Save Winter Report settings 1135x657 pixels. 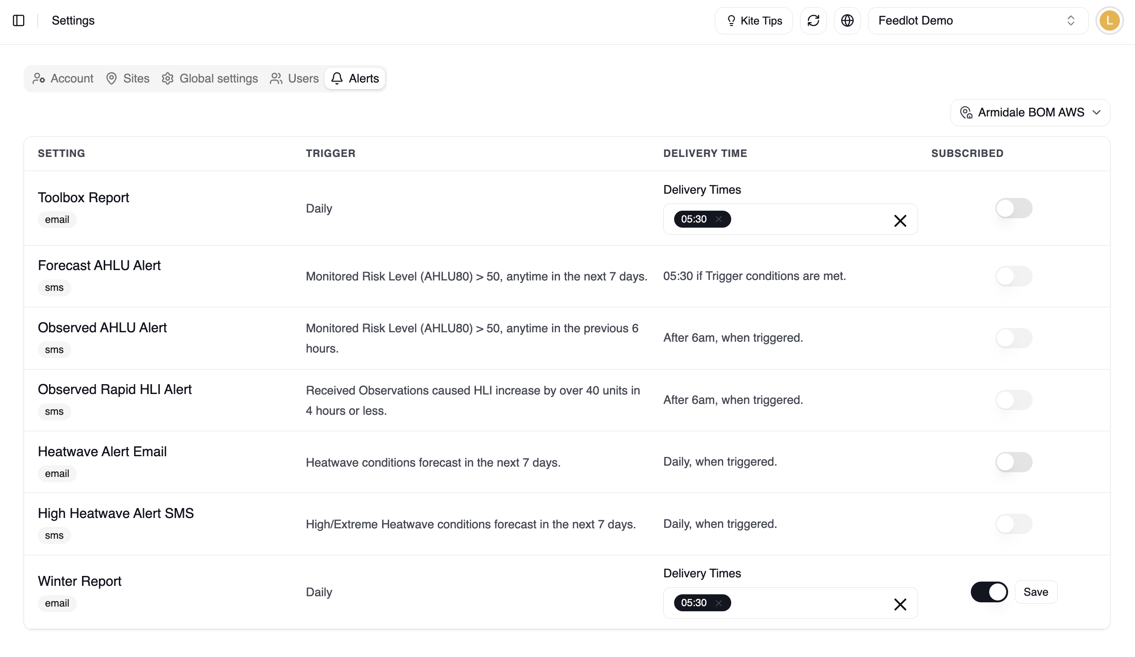point(1036,592)
